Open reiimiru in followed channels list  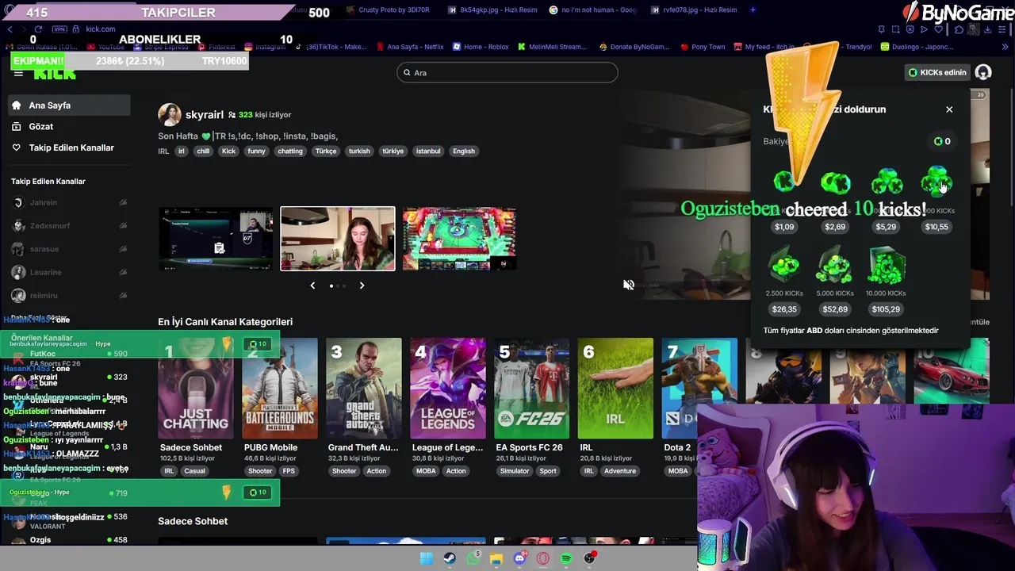point(70,295)
